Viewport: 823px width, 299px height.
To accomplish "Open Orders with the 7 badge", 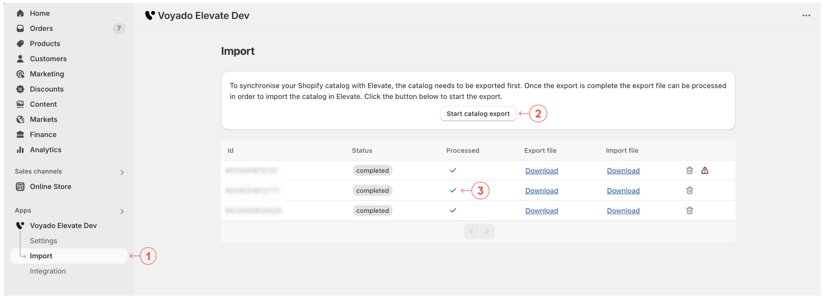I will (x=42, y=29).
